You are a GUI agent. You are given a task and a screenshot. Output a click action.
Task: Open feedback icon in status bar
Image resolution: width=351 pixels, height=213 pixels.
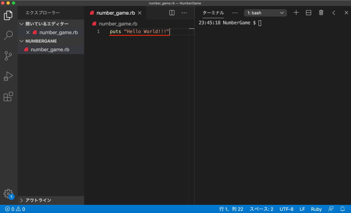coord(331,209)
